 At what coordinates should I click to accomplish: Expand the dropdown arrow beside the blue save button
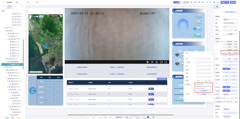pos(228,2)
